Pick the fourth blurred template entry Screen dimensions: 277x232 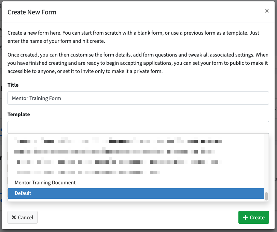(x=136, y=172)
